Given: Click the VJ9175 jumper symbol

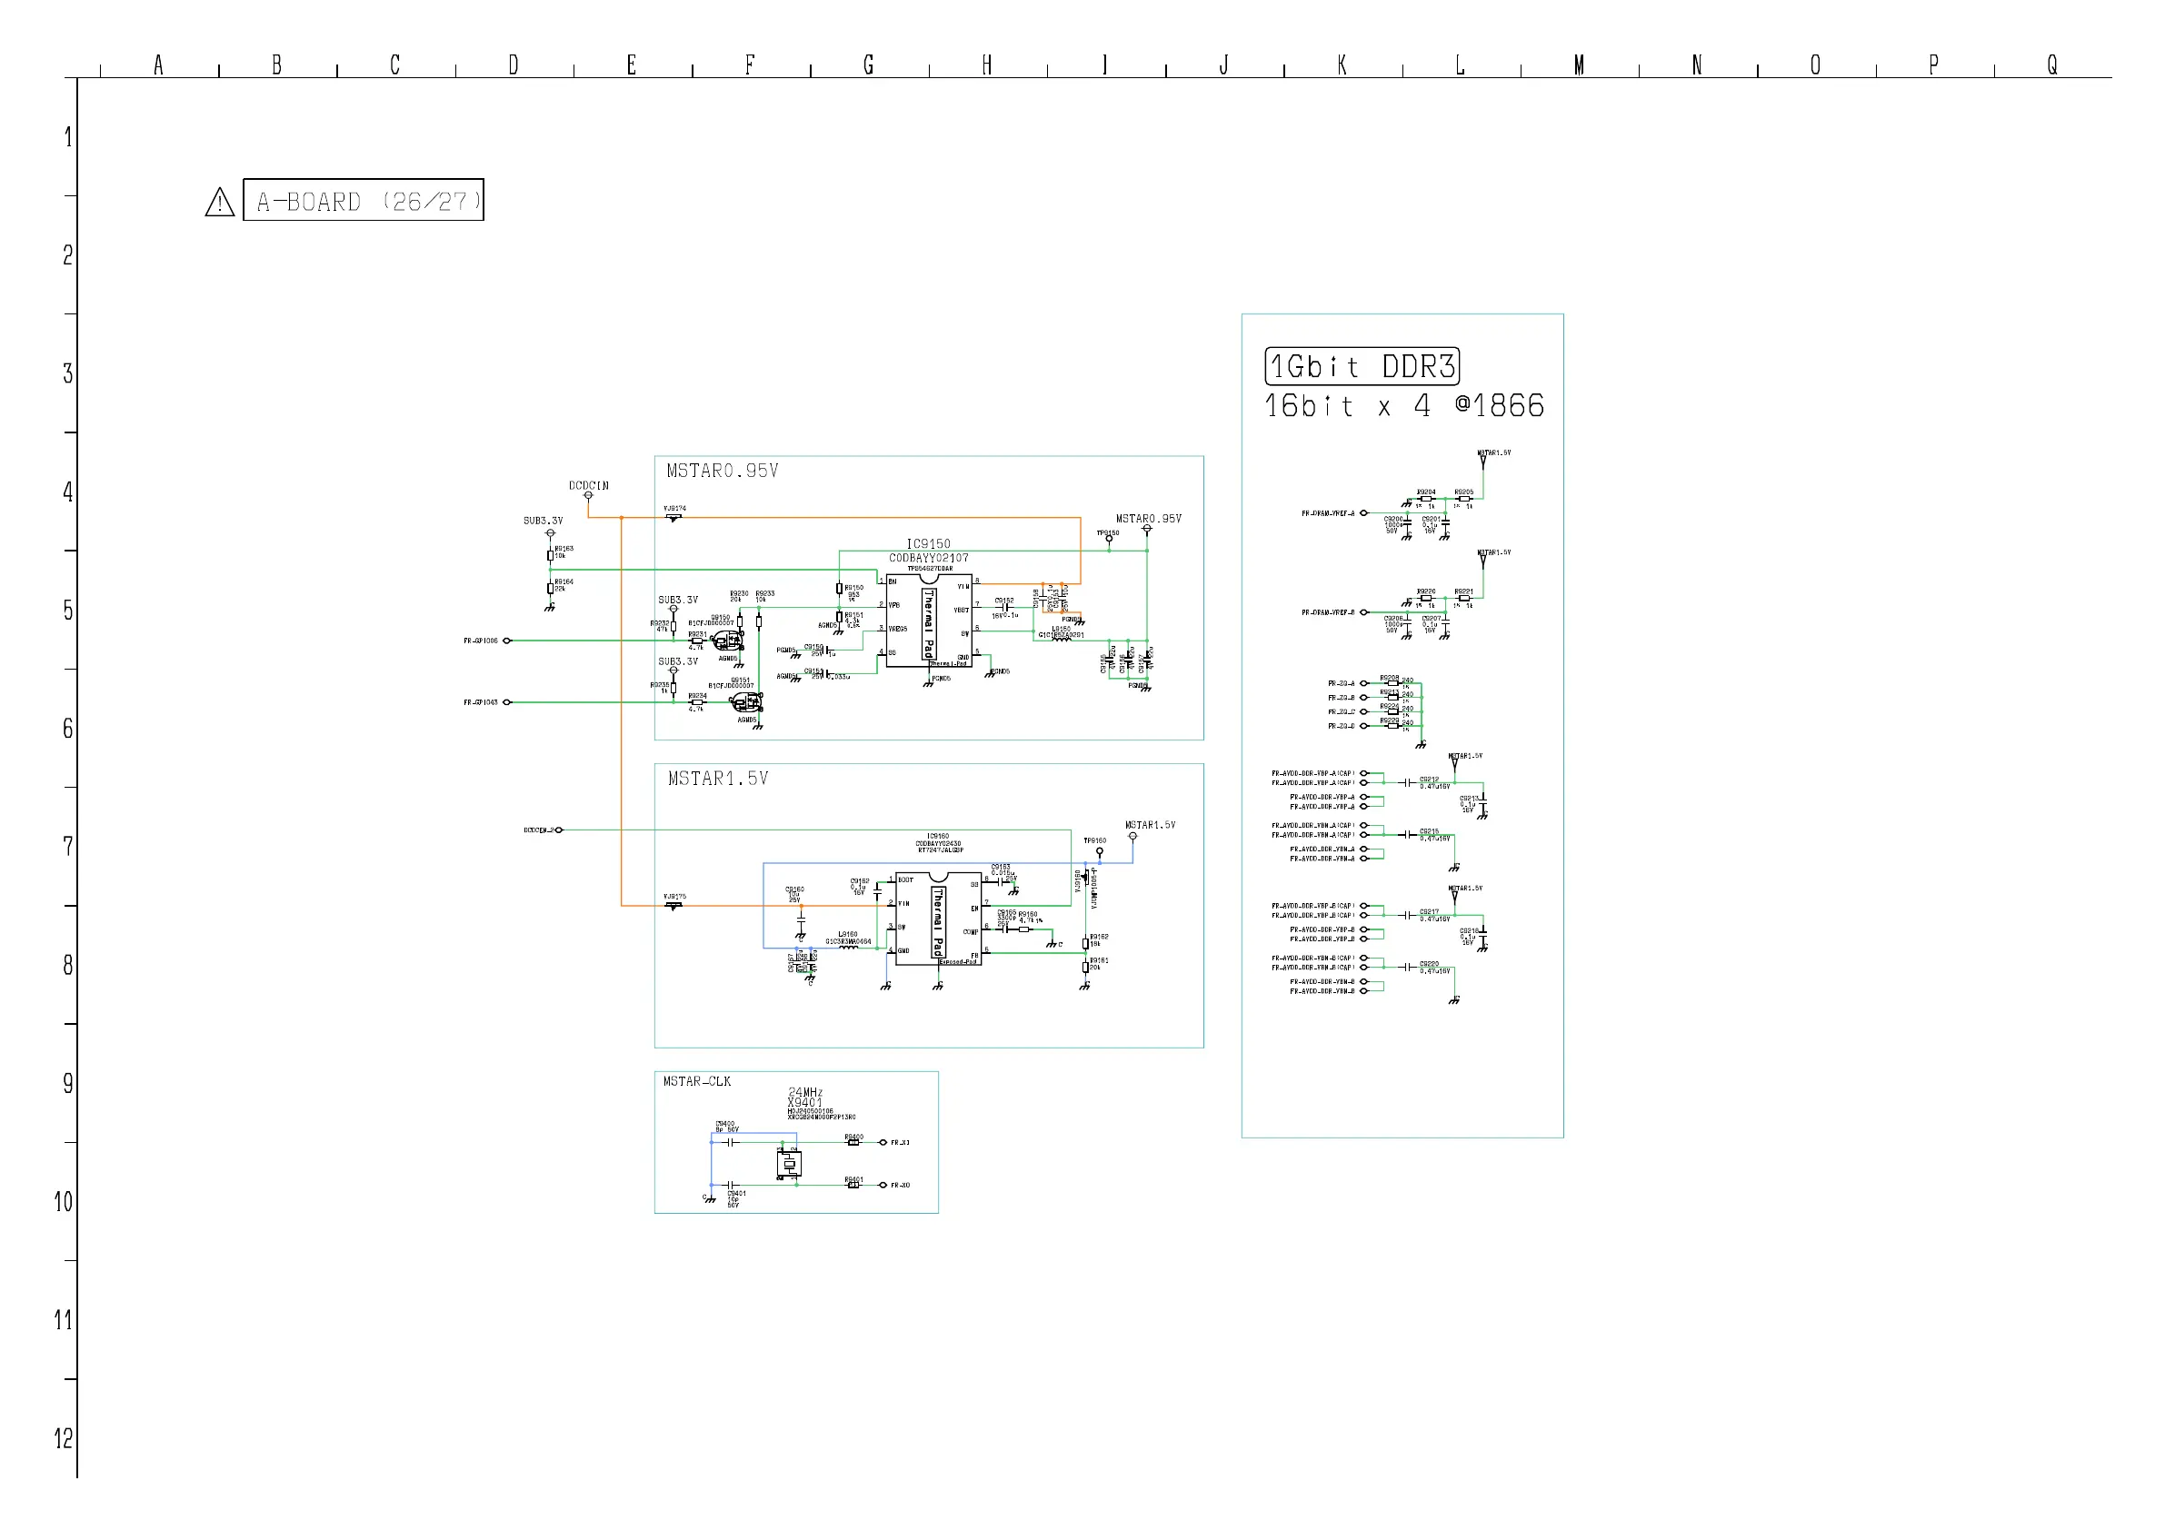Looking at the screenshot, I should click(x=673, y=906).
